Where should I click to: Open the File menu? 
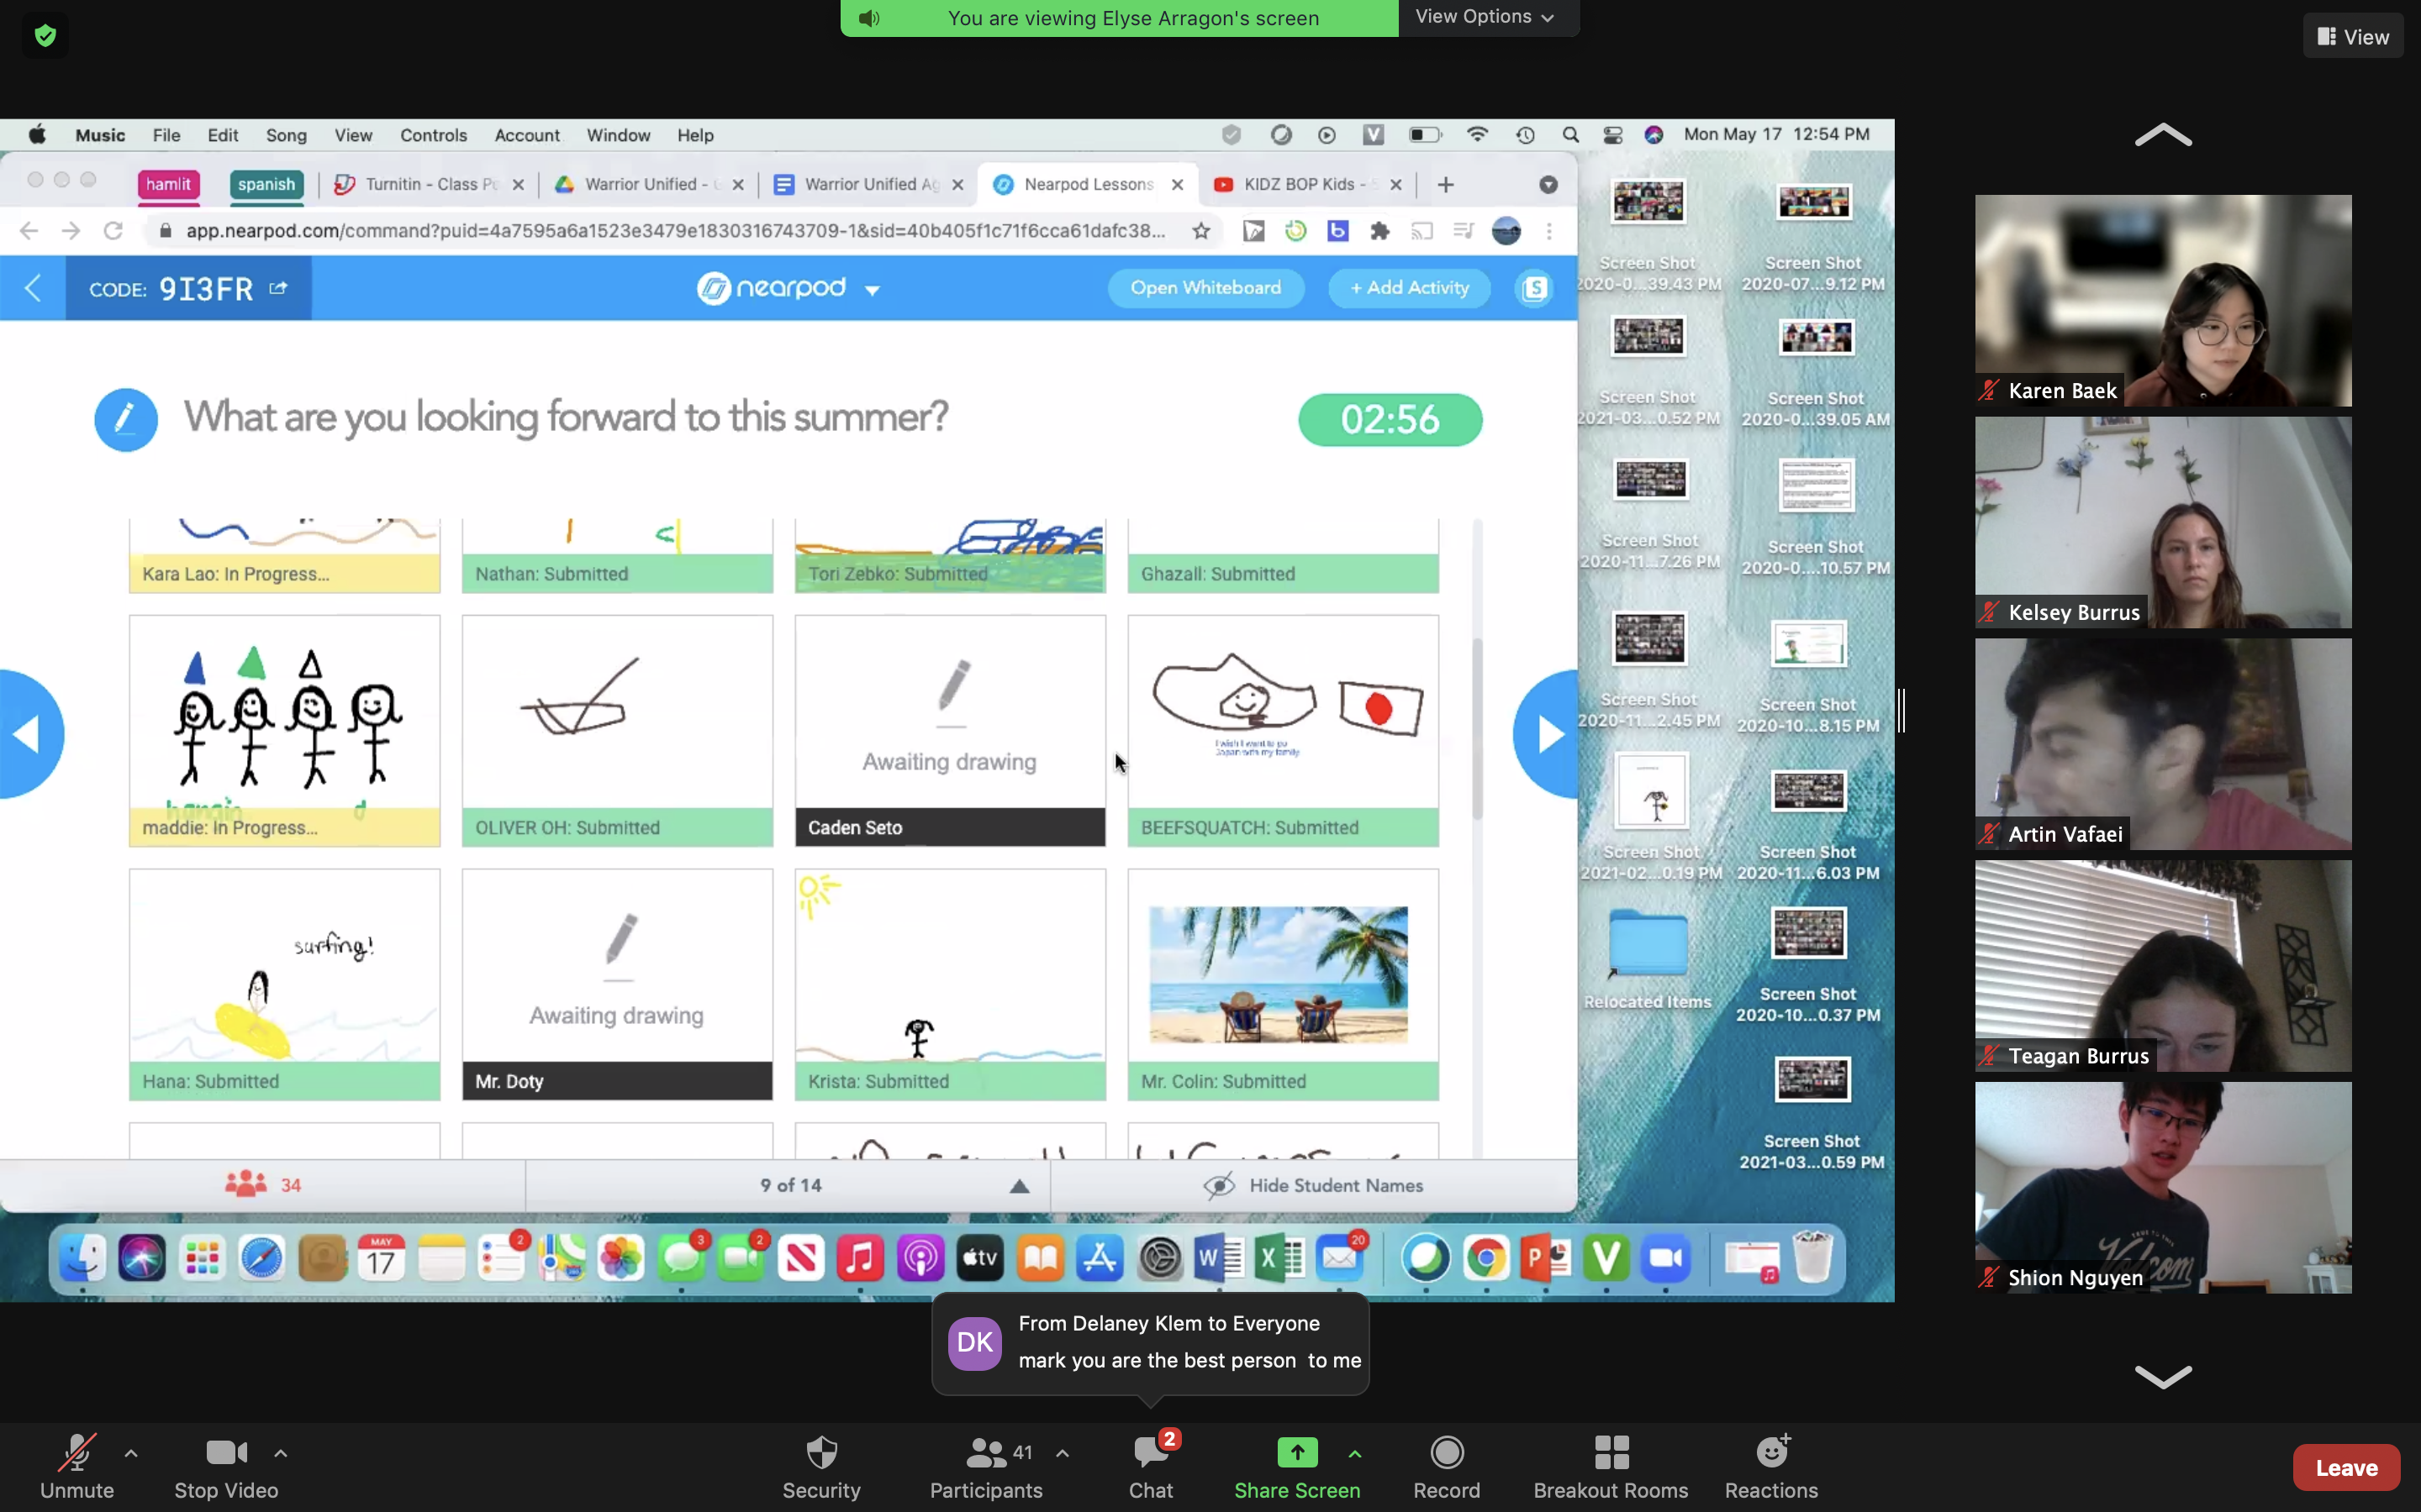click(x=166, y=135)
